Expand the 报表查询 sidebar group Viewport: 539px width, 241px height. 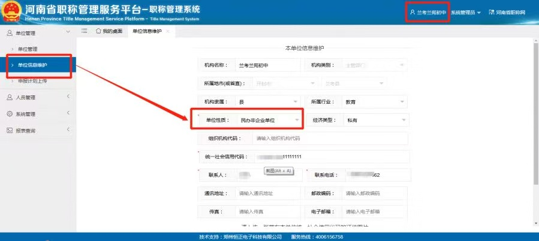tap(68, 129)
